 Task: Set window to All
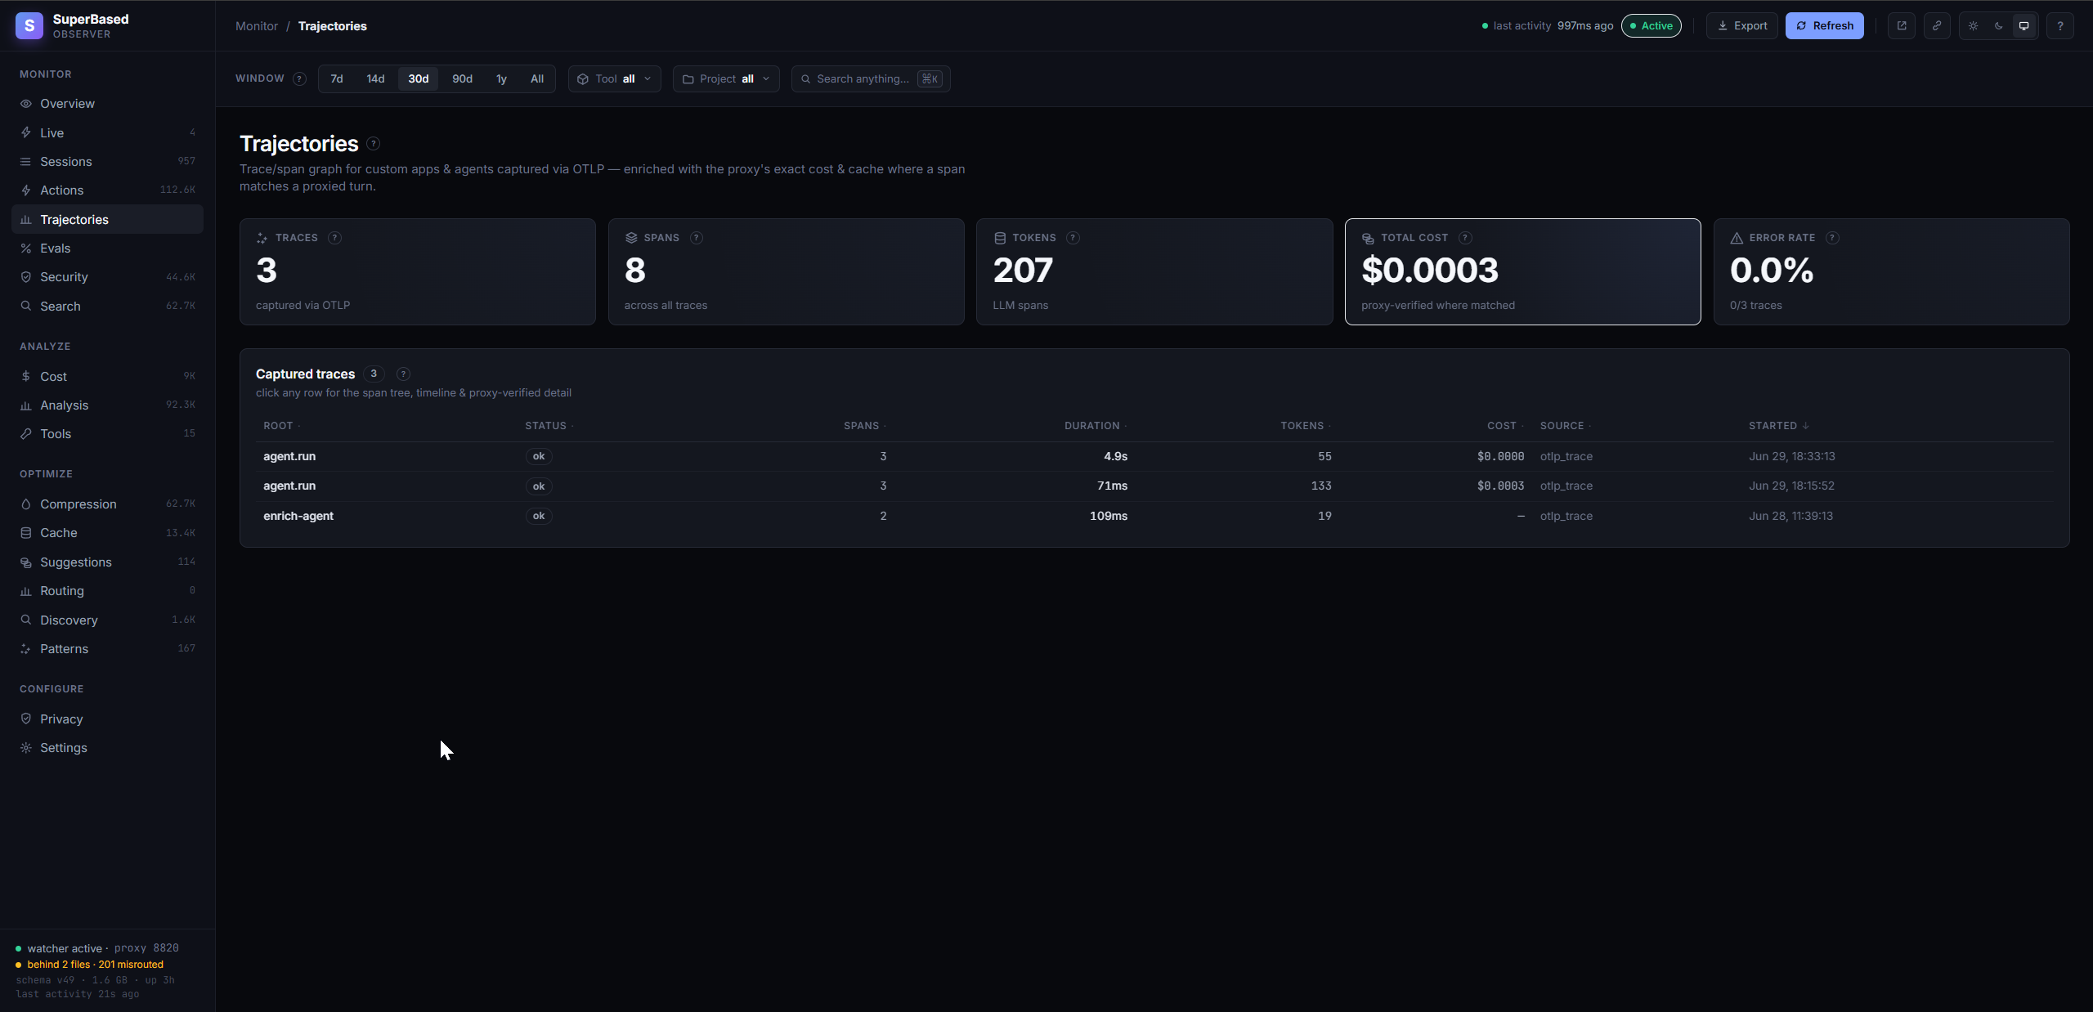coord(537,79)
